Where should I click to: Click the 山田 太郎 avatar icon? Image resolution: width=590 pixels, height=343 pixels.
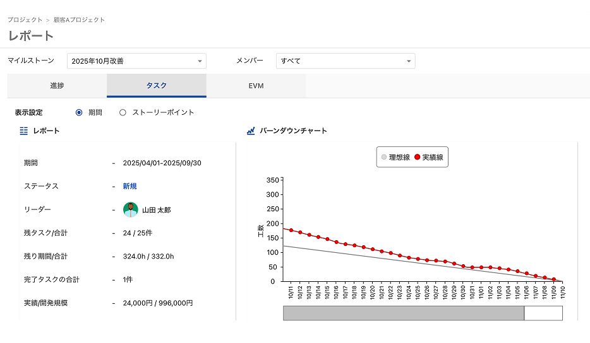pos(131,209)
